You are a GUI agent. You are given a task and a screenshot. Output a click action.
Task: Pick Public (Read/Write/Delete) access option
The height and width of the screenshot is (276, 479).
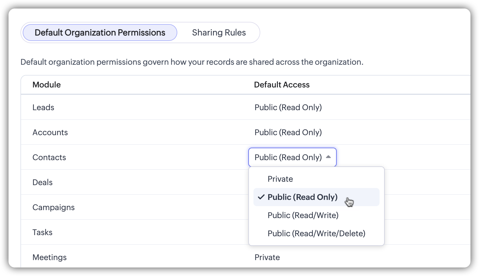click(x=316, y=233)
